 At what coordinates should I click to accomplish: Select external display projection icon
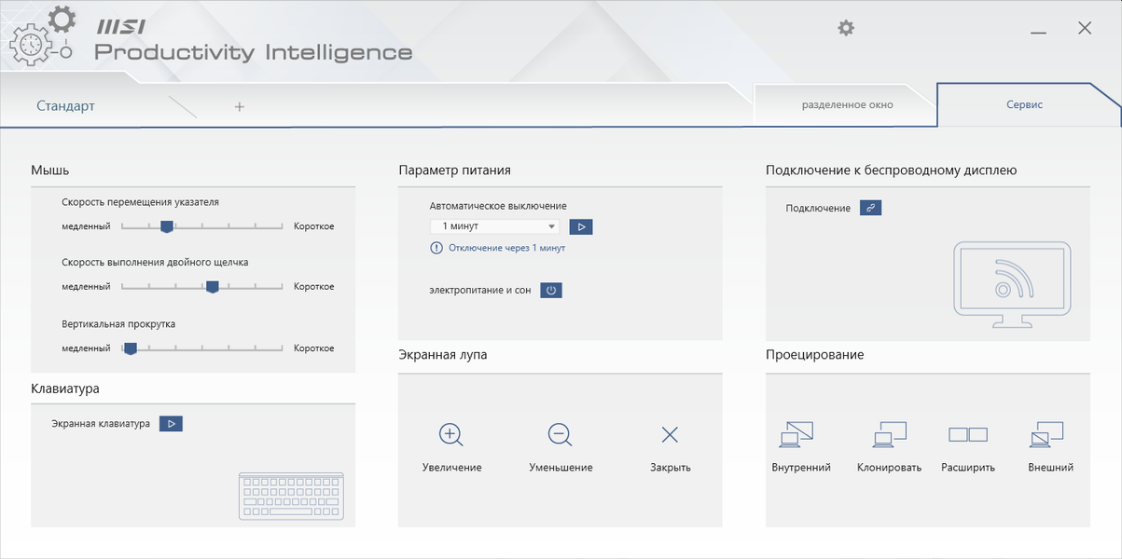[x=1047, y=433]
